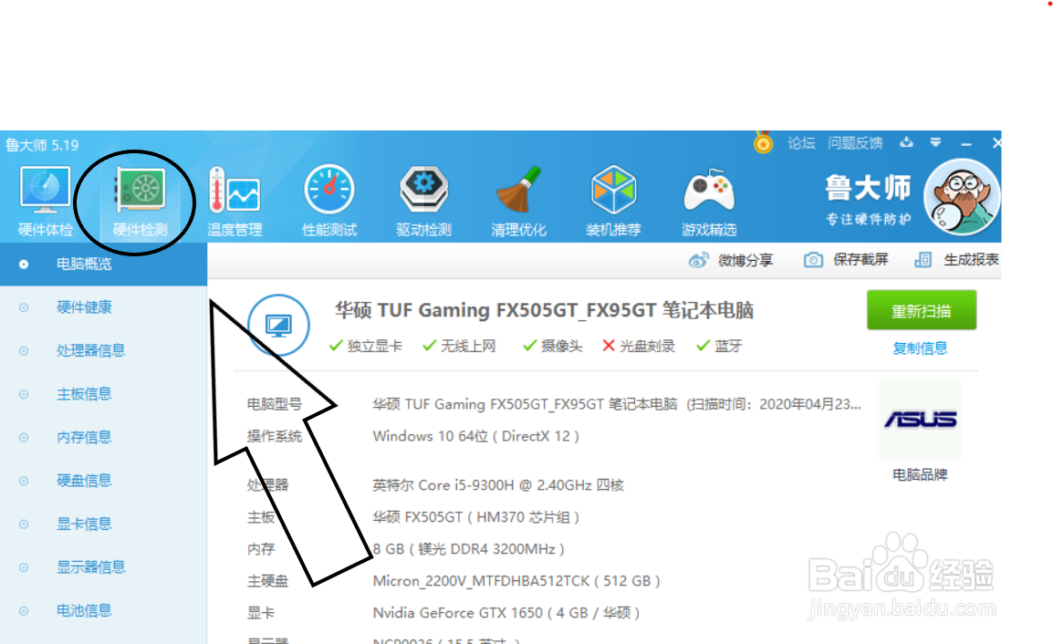Click the 华硕 TUF Gaming FX505GT title heading
1053x644 pixels.
point(544,310)
